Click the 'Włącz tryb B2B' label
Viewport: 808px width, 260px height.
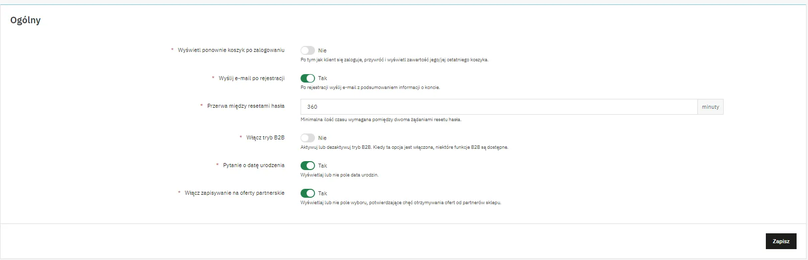(x=265, y=137)
